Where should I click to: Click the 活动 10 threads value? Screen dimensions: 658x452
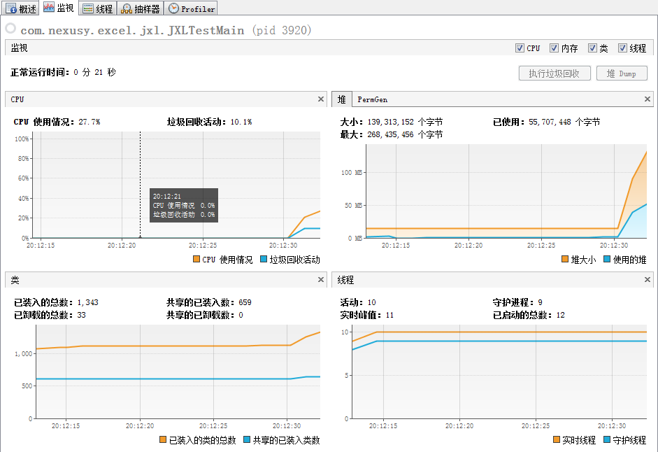(x=372, y=302)
